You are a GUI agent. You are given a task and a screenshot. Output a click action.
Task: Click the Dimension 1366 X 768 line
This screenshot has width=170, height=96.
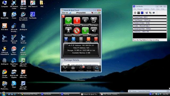[x=150, y=32]
